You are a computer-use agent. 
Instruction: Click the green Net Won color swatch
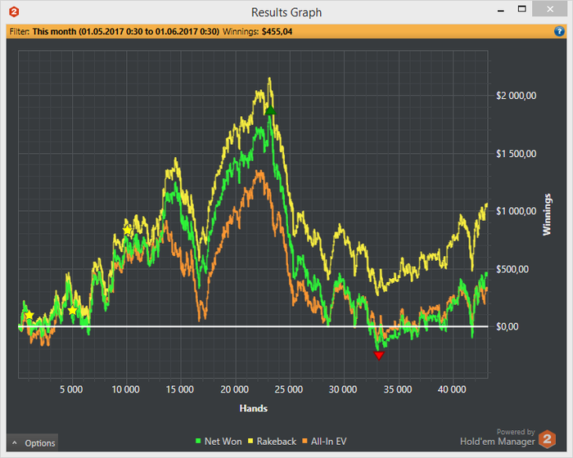(198, 442)
